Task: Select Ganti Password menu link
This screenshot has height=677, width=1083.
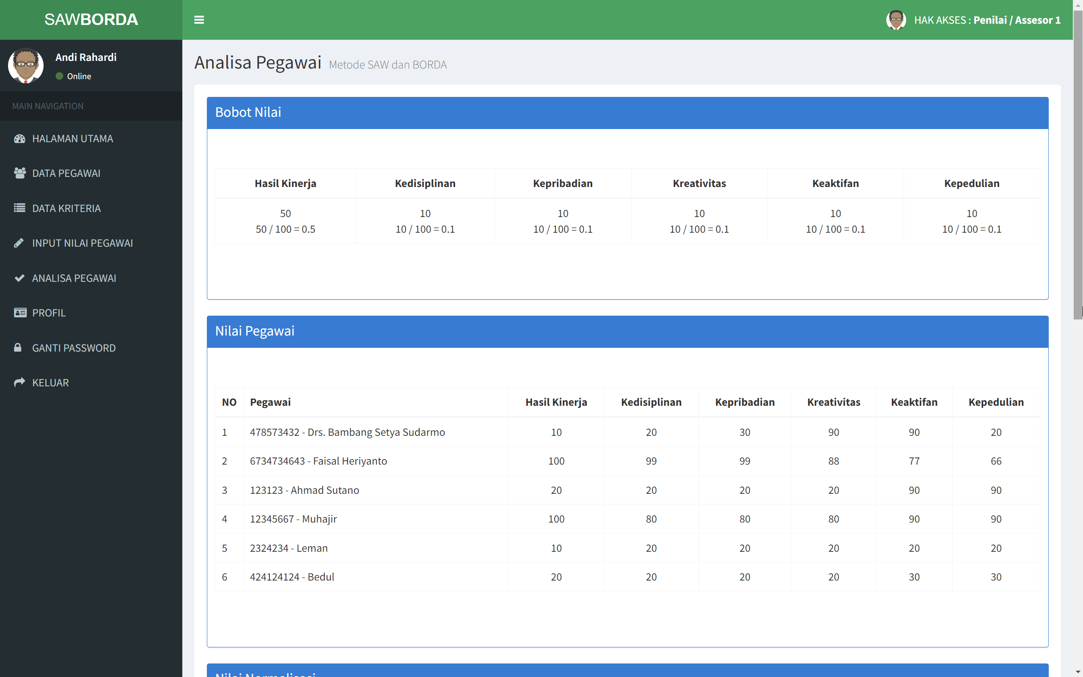Action: click(74, 347)
